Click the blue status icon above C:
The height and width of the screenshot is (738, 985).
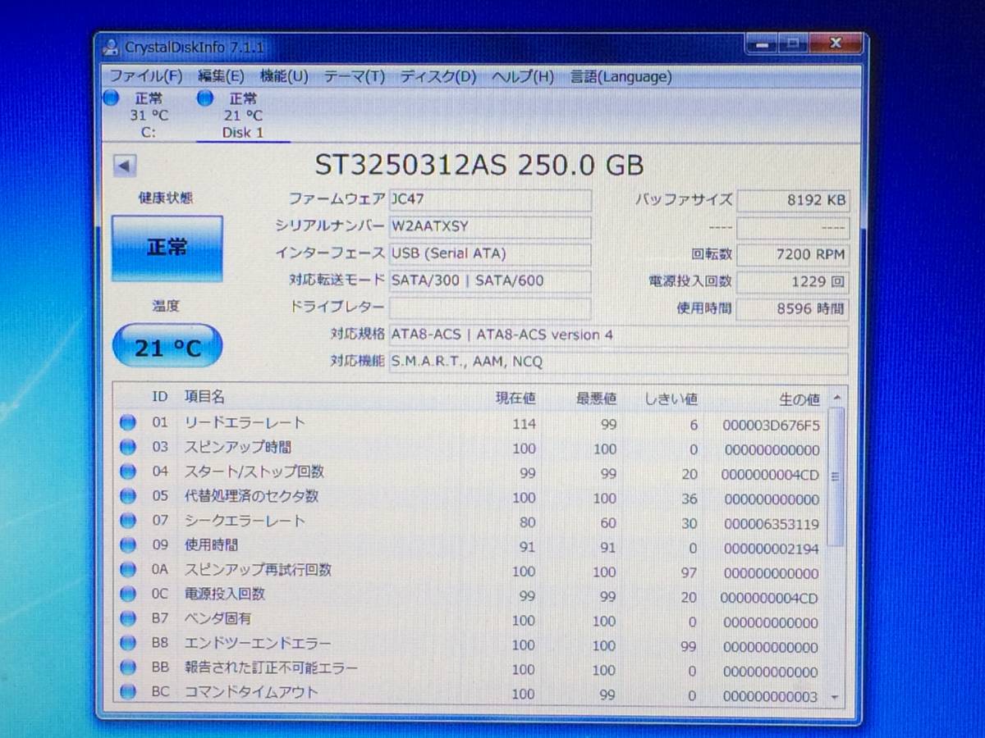point(112,98)
